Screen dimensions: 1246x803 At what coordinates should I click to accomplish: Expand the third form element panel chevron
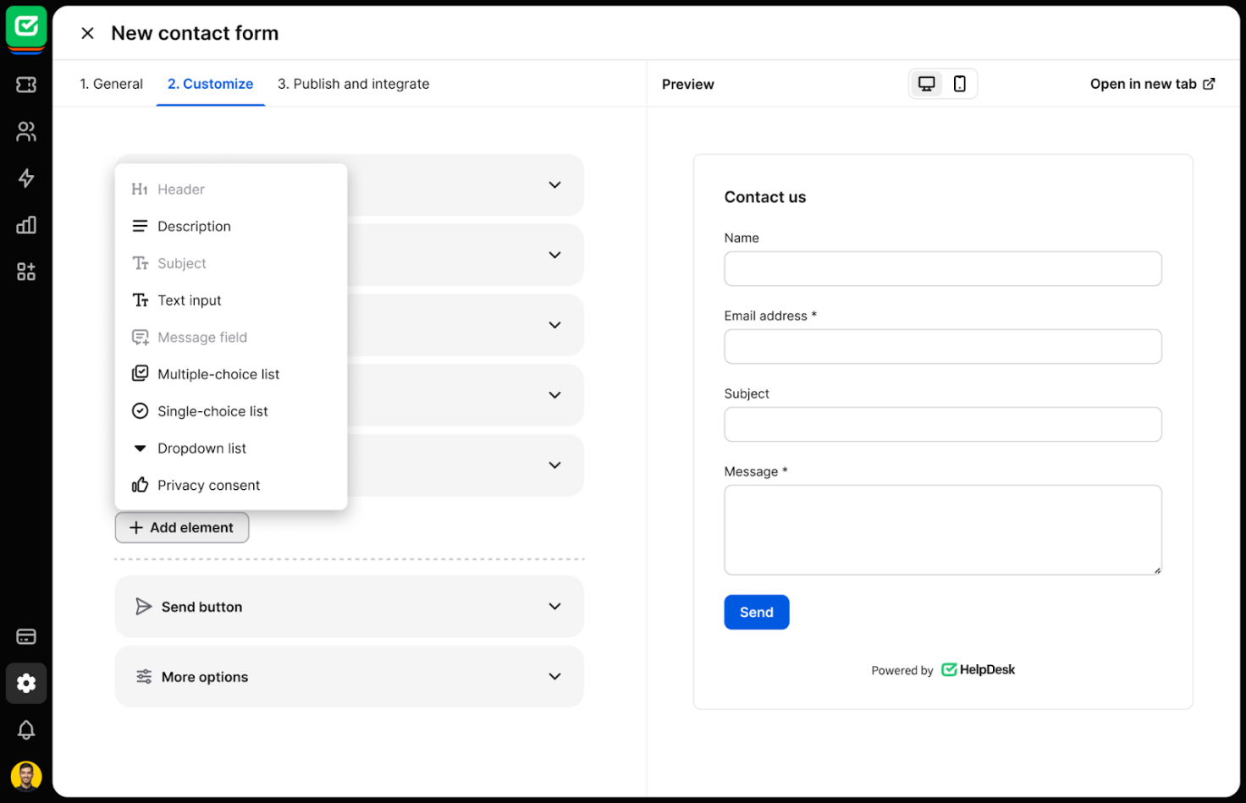(x=554, y=325)
